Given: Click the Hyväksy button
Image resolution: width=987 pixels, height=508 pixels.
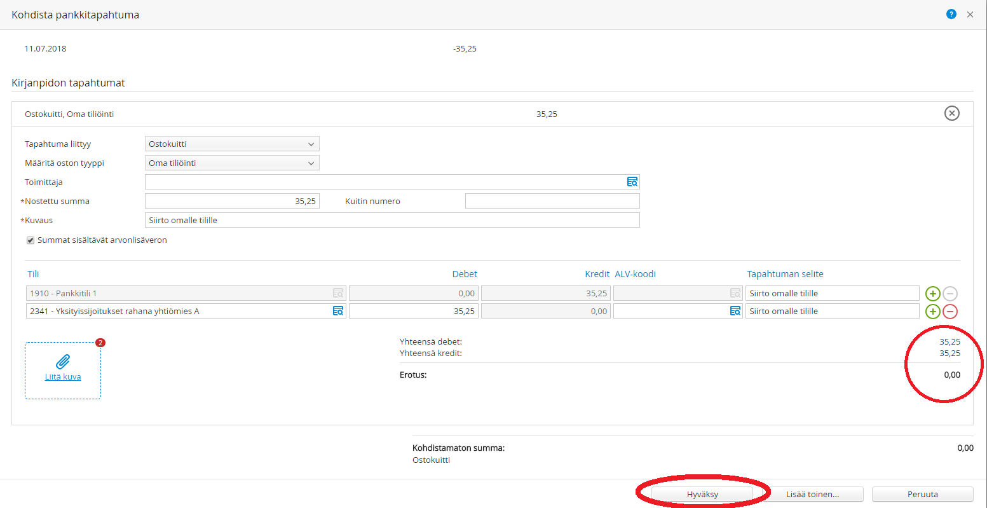Looking at the screenshot, I should coord(702,494).
